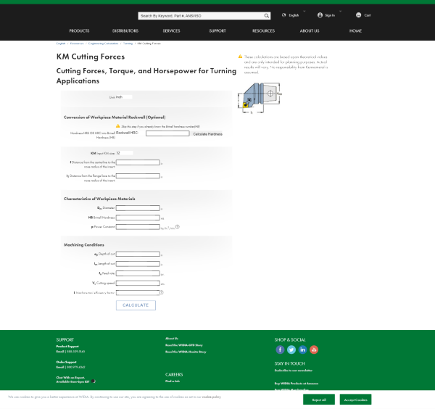Screen dimensions: 435x409
Task: Accept cookies in the banner
Action: [355, 400]
